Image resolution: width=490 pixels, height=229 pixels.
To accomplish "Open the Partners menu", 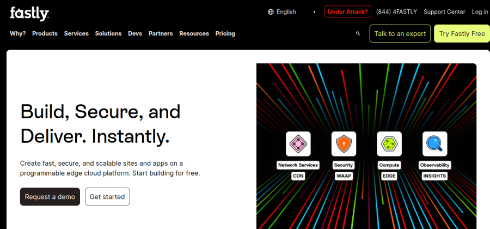I will tap(161, 33).
